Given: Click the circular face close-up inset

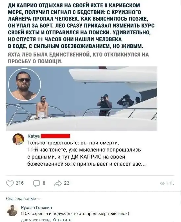Looking at the screenshot, I should coord(24,84).
